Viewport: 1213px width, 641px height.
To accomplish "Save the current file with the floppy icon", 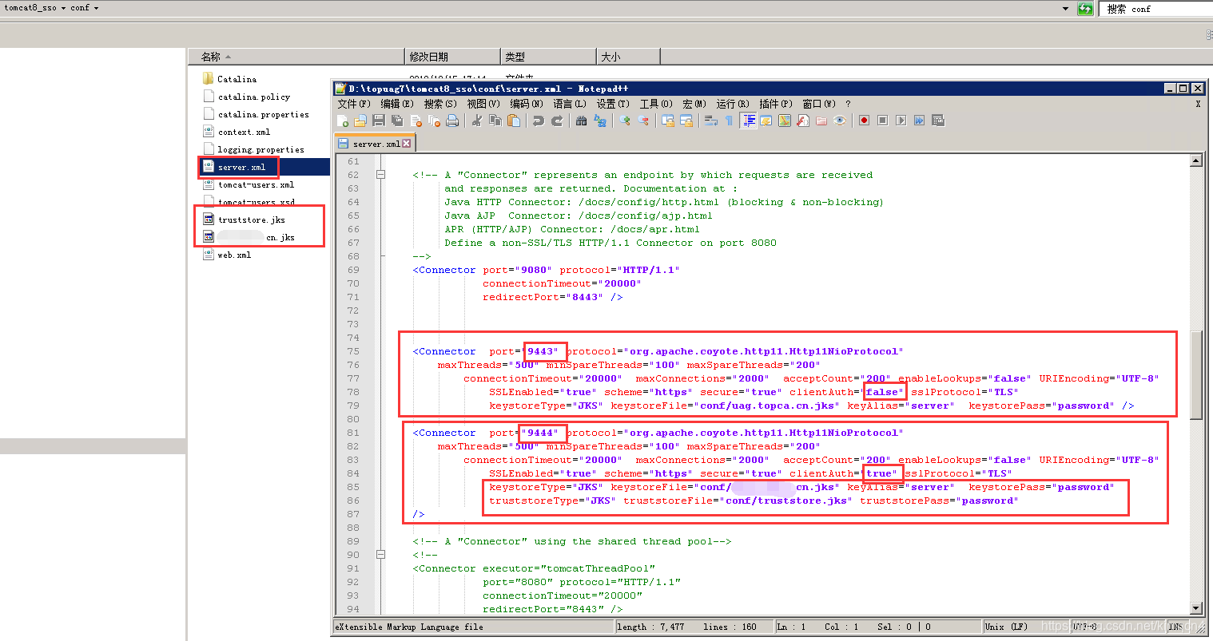I will pyautogui.click(x=379, y=121).
